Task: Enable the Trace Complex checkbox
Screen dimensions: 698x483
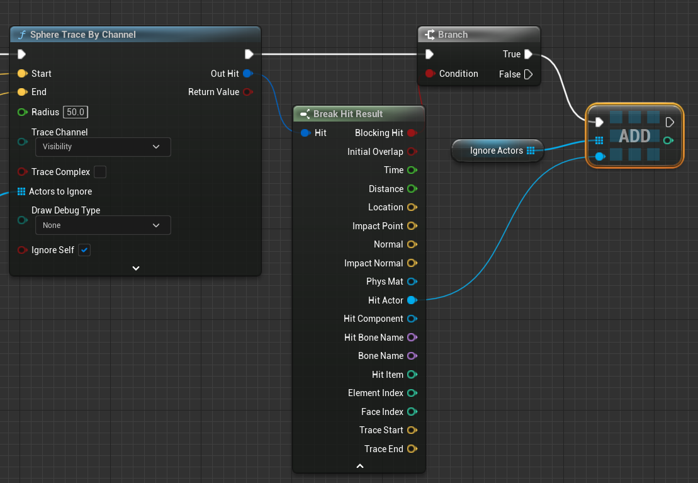Action: 99,172
